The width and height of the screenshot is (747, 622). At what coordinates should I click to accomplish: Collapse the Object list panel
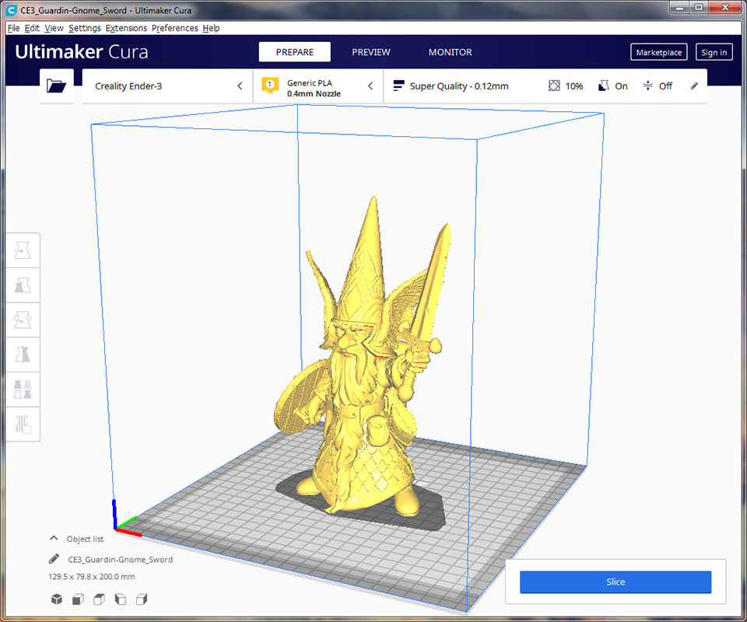54,539
